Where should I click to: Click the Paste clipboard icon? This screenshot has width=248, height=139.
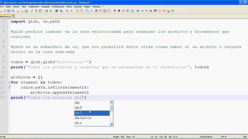[41, 11]
